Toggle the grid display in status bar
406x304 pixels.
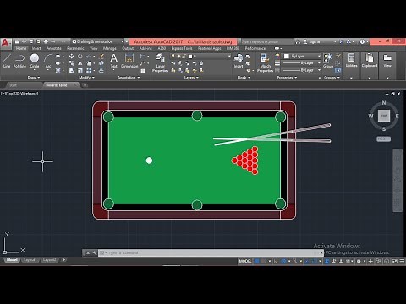(x=257, y=261)
